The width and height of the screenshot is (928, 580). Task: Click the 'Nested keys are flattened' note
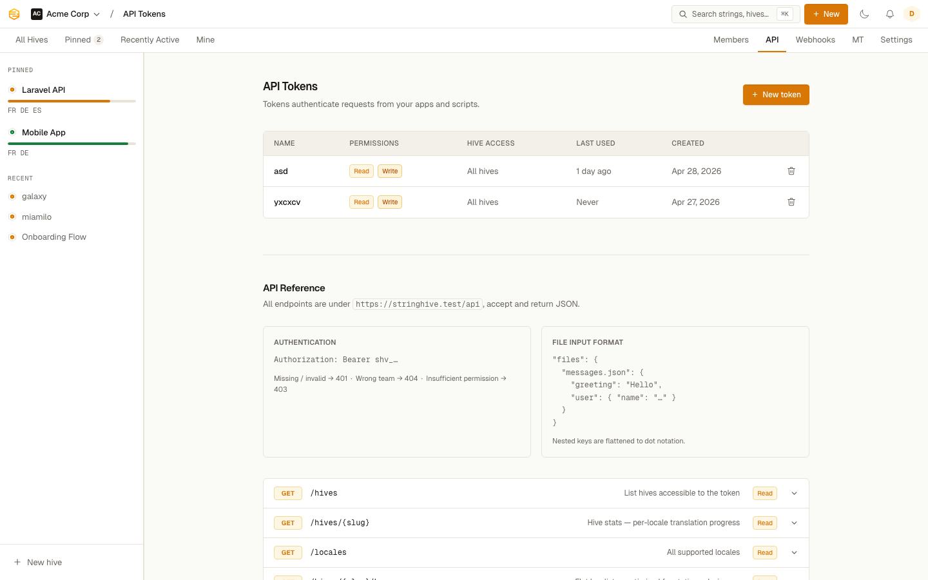pos(619,441)
